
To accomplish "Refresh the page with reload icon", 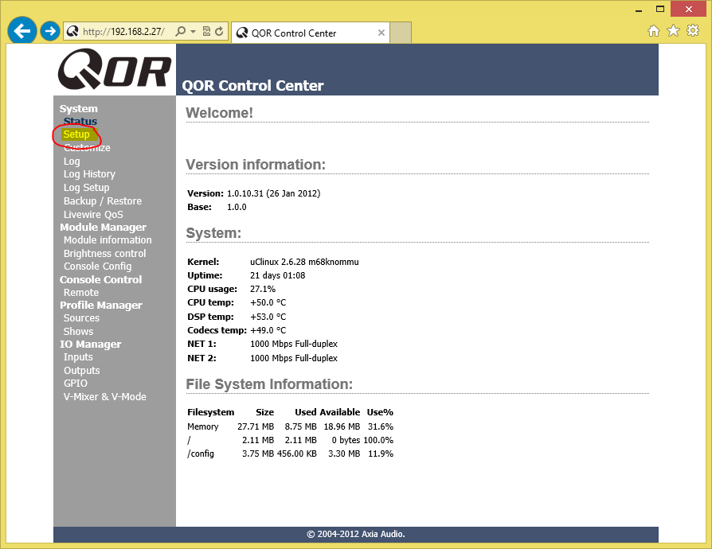I will (x=219, y=32).
